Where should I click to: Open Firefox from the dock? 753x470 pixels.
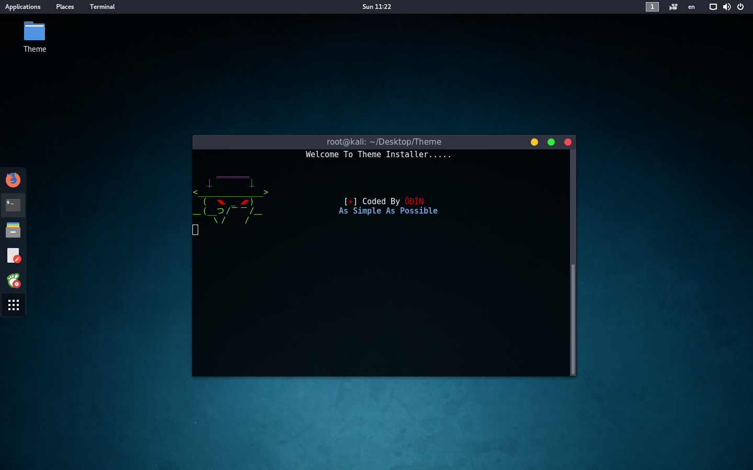coord(13,180)
